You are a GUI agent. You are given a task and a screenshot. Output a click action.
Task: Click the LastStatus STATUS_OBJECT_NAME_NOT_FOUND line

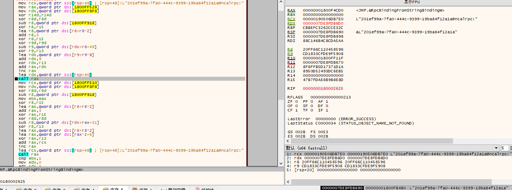coord(351,123)
